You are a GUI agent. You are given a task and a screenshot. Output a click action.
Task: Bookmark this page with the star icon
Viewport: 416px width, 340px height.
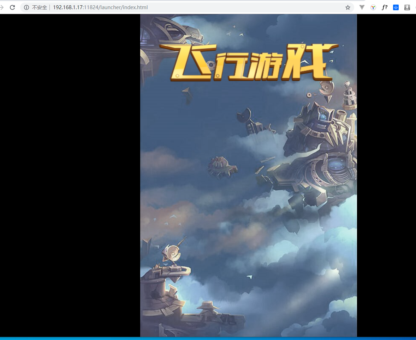point(347,7)
